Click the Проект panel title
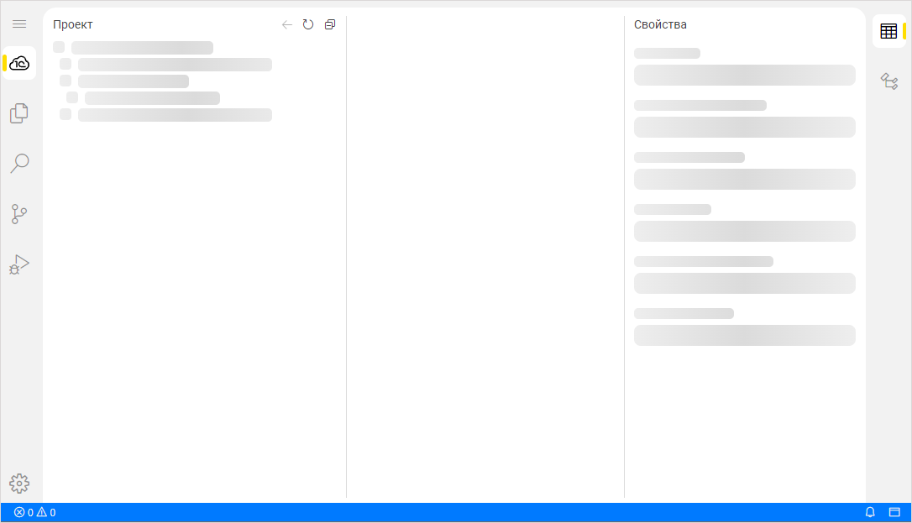912x523 pixels. pyautogui.click(x=73, y=25)
